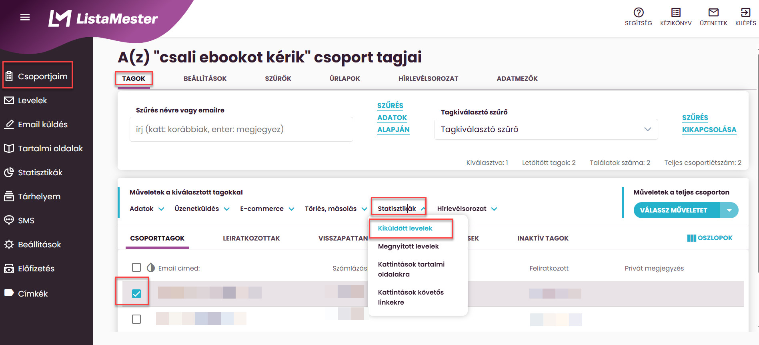Click the Beállítások gear icon in sidebar
This screenshot has height=345, width=759.
tap(9, 245)
